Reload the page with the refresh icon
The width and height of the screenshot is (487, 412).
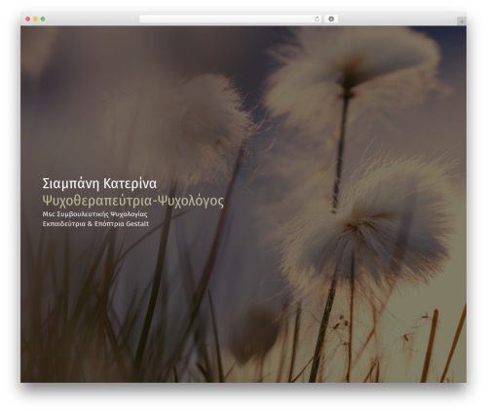[x=317, y=19]
